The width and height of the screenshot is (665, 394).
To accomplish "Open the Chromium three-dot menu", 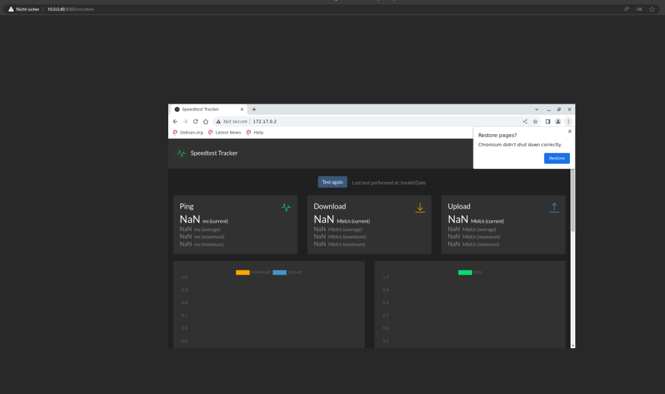I will coord(569,122).
